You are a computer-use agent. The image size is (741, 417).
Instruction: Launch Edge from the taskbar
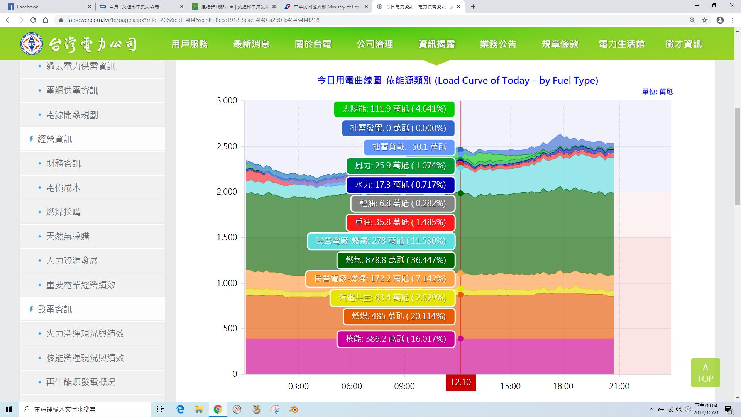click(x=180, y=409)
